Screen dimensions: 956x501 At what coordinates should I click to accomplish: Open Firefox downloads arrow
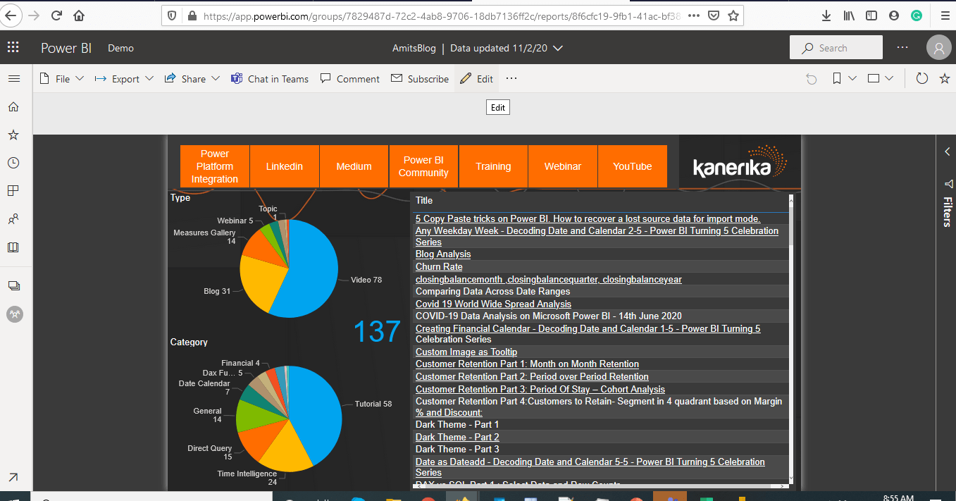pos(827,15)
